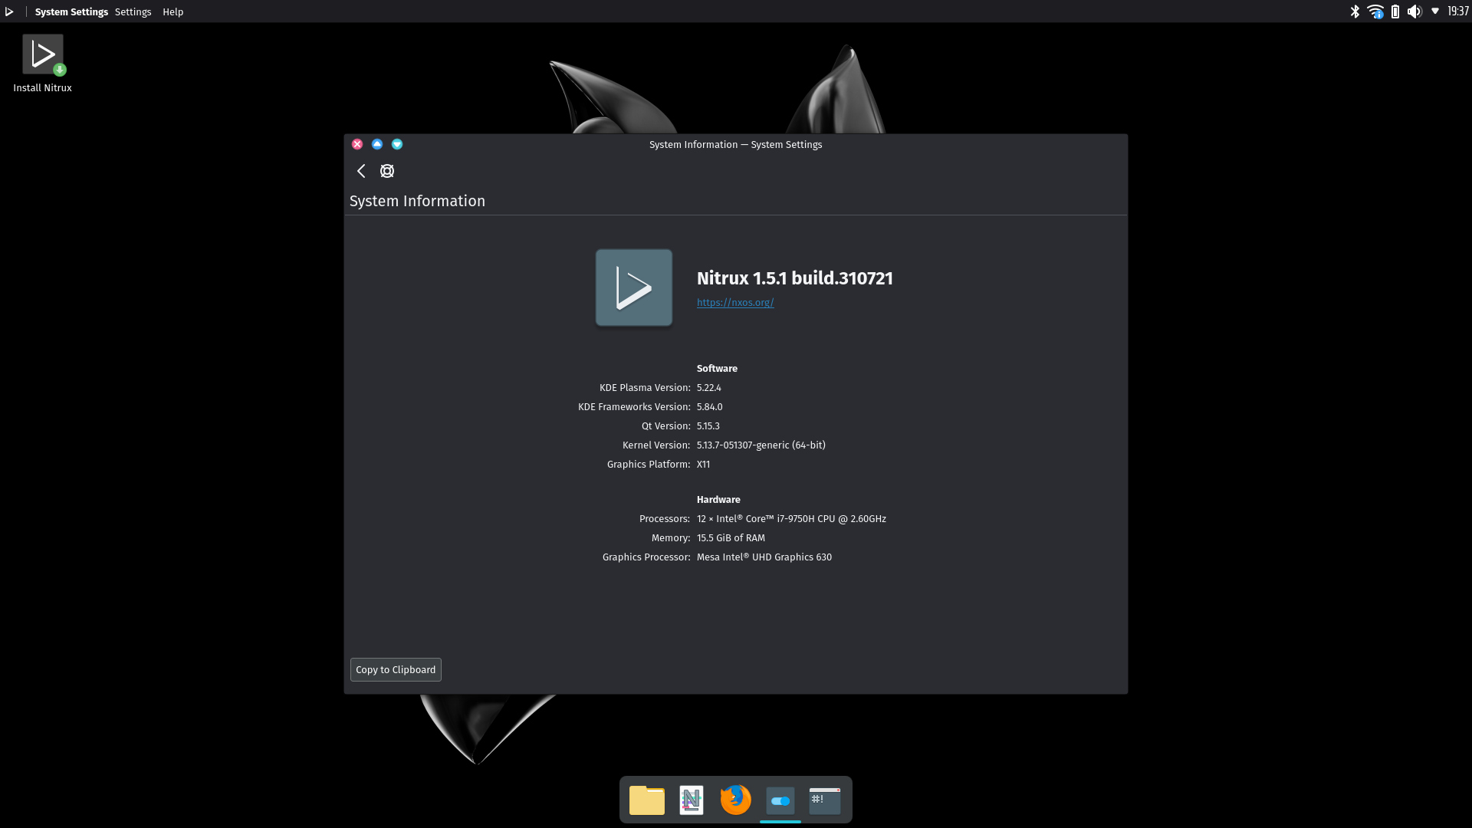This screenshot has height=828, width=1472.
Task: Start the terminal from the dock
Action: (x=823, y=800)
